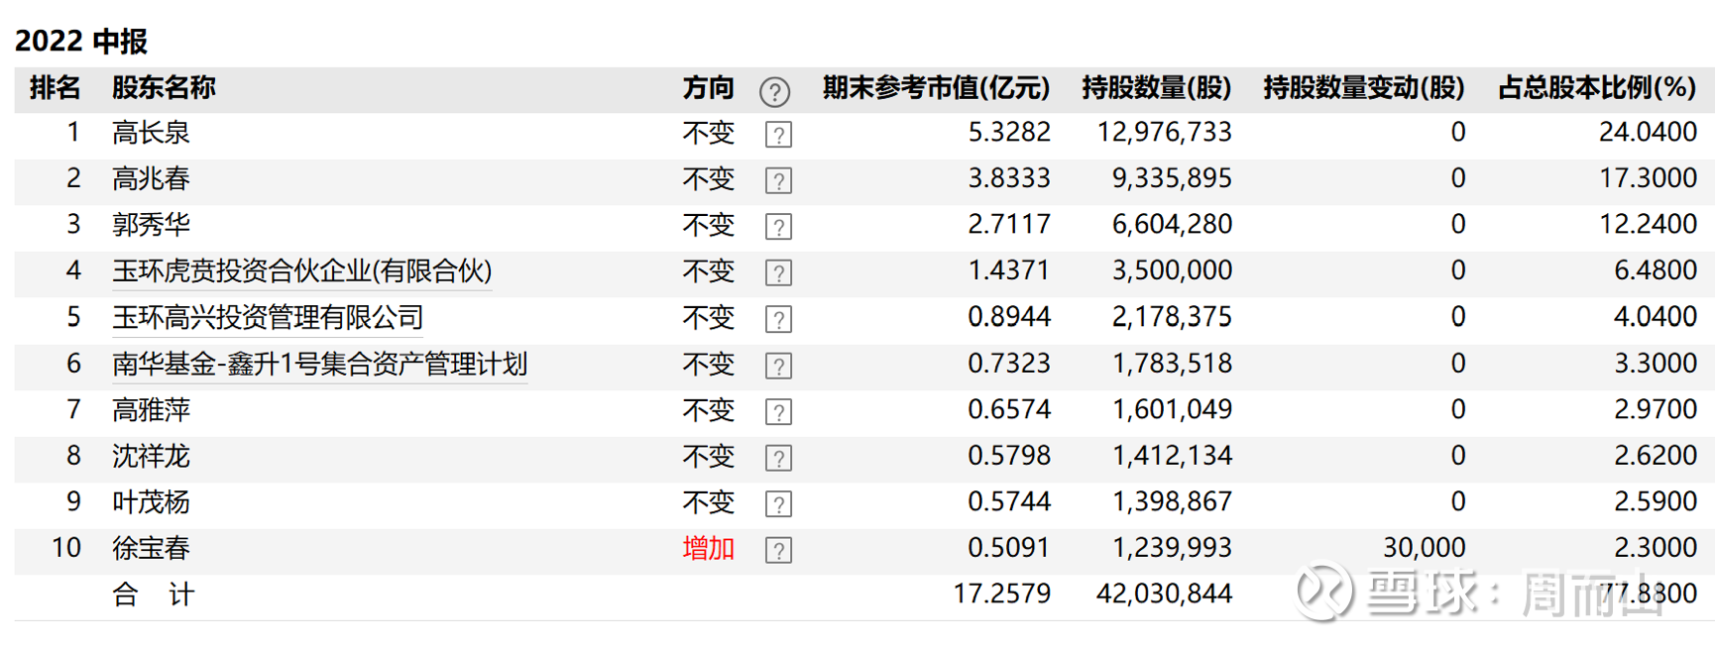This screenshot has width=1715, height=647.
Task: Click the question mark icon in row 4
Action: pos(778,273)
